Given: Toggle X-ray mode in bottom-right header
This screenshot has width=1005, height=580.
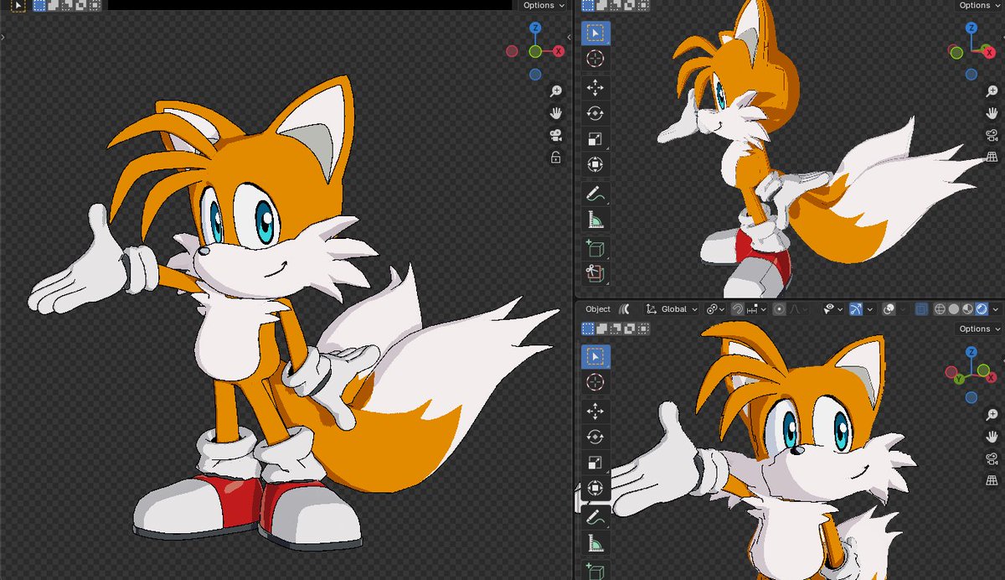Looking at the screenshot, I should pos(921,309).
